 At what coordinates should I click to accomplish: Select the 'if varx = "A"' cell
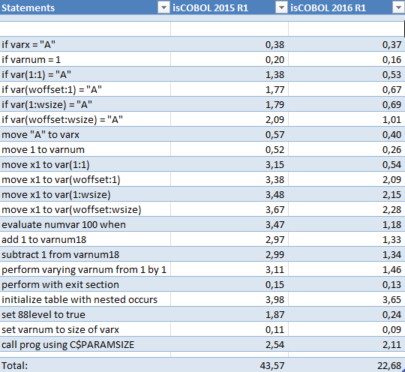[85, 44]
